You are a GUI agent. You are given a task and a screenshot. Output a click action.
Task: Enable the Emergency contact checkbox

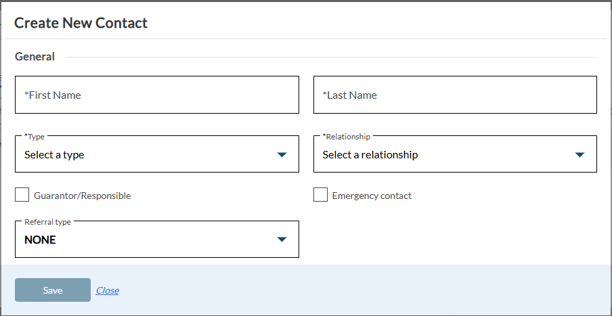pyautogui.click(x=320, y=196)
